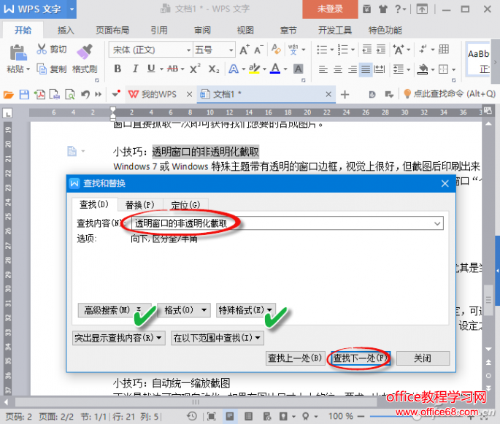500x424 pixels.
Task: Apply blue font color
Action: point(275,69)
